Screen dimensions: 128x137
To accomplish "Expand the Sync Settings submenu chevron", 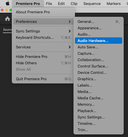I will tap(69, 31).
